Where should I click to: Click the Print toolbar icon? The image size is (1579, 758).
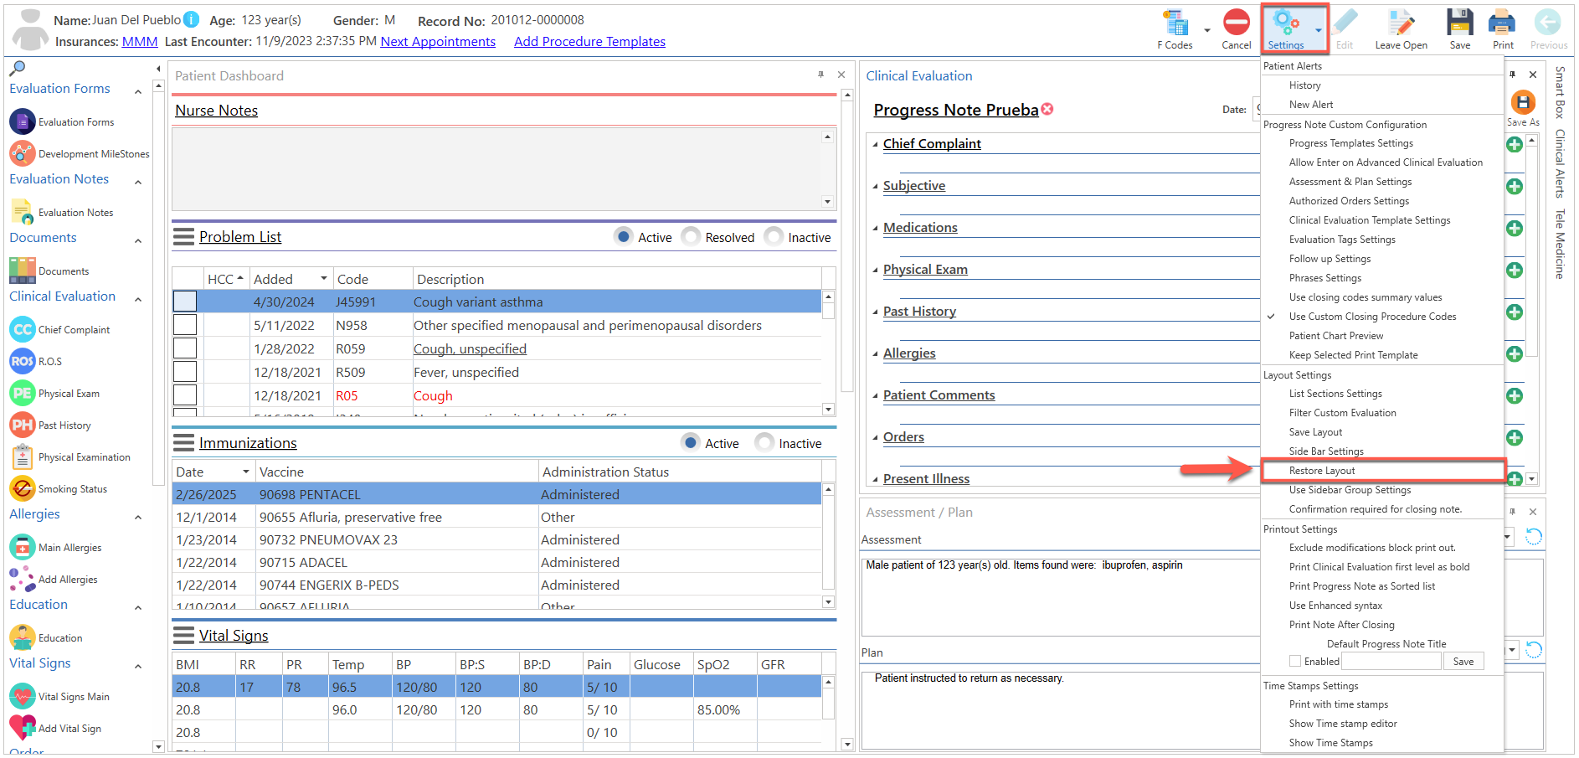pos(1503,23)
